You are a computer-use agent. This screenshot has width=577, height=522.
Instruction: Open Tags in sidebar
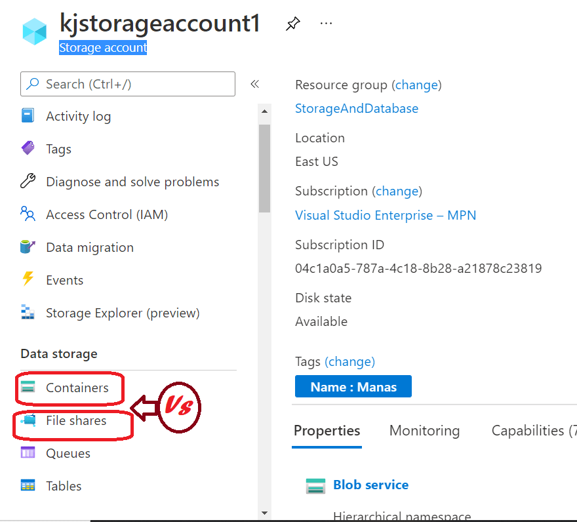[58, 149]
